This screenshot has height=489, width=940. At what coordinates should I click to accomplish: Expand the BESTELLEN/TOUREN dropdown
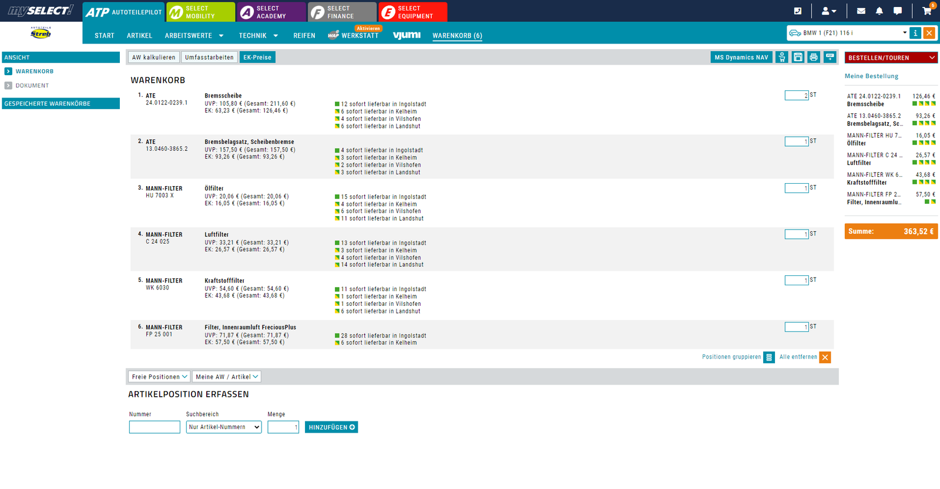click(x=891, y=58)
